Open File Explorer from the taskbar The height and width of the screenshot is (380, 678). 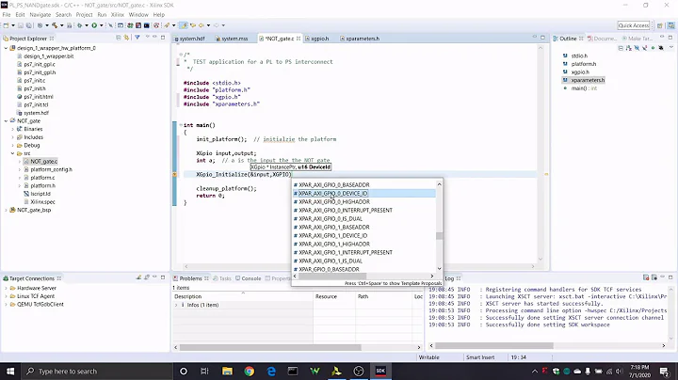(x=227, y=371)
